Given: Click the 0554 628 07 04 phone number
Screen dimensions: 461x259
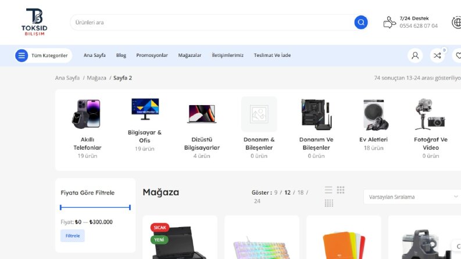Looking at the screenshot, I should [419, 26].
